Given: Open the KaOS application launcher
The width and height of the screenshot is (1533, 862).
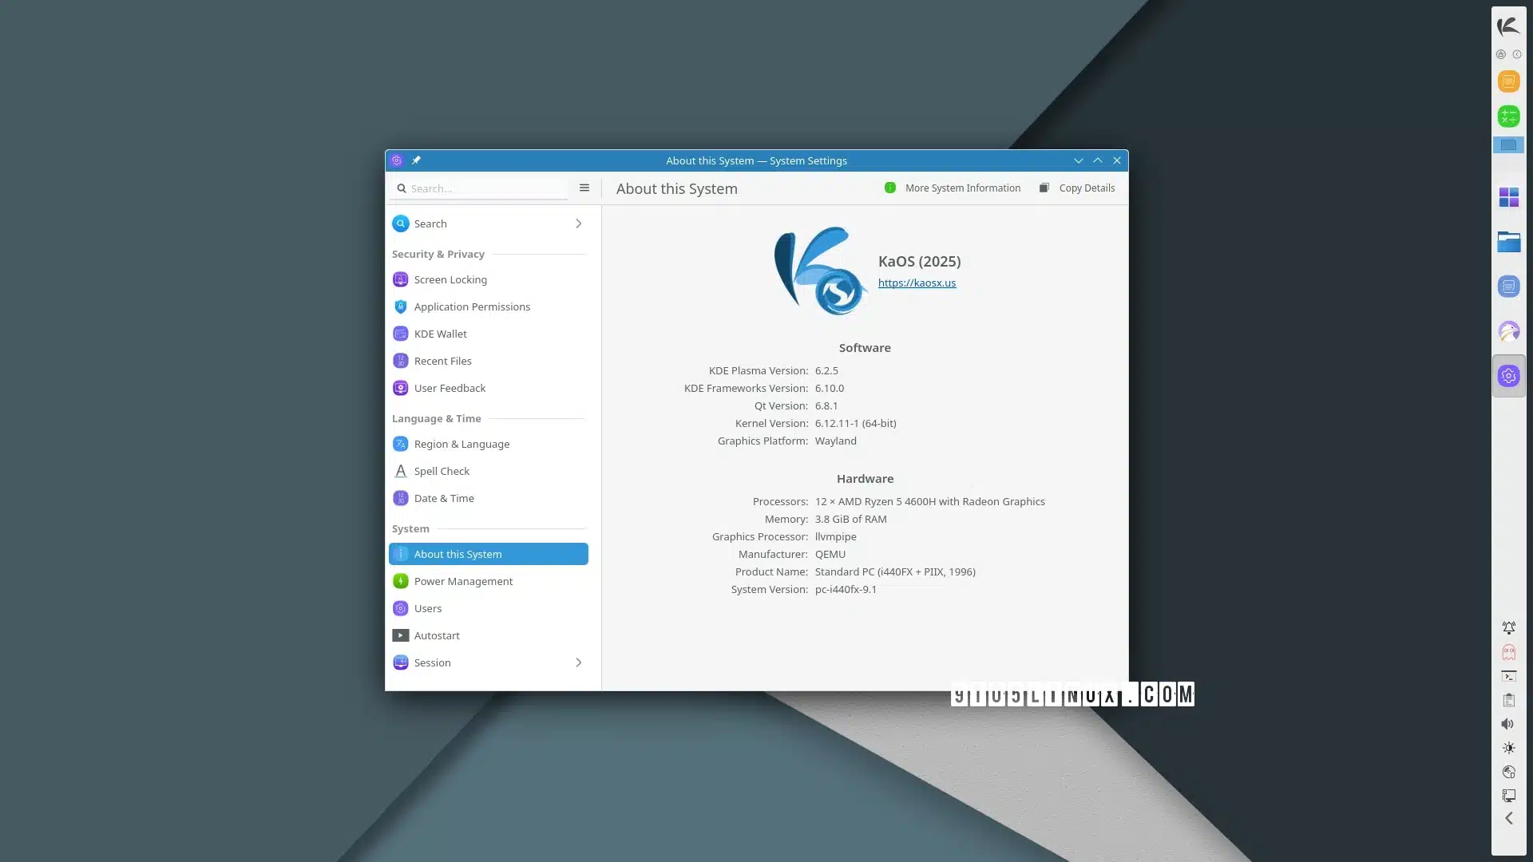Looking at the screenshot, I should pos(1508,26).
